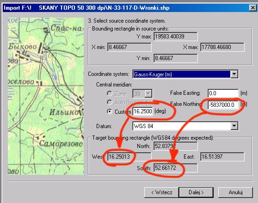Viewport: 258px width, 203px height.
Task: Click the 'Central meridian:' label
Action: point(114,85)
